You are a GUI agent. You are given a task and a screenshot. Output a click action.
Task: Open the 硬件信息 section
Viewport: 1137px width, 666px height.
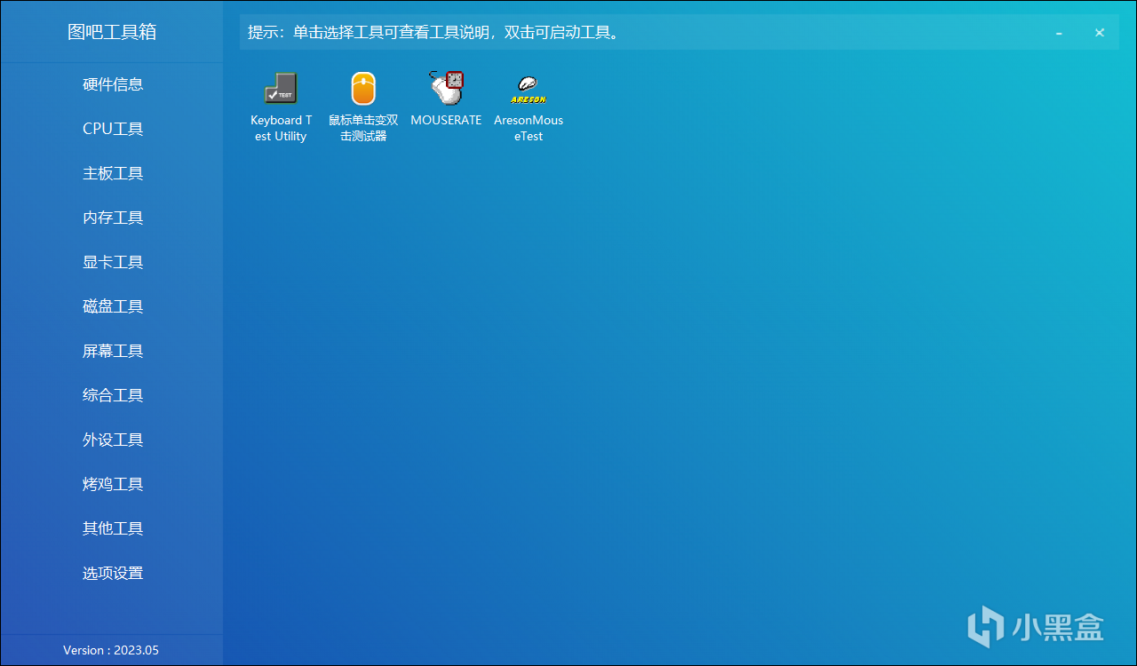[x=113, y=83]
